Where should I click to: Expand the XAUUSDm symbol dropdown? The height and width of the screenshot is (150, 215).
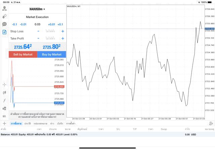point(37,9)
